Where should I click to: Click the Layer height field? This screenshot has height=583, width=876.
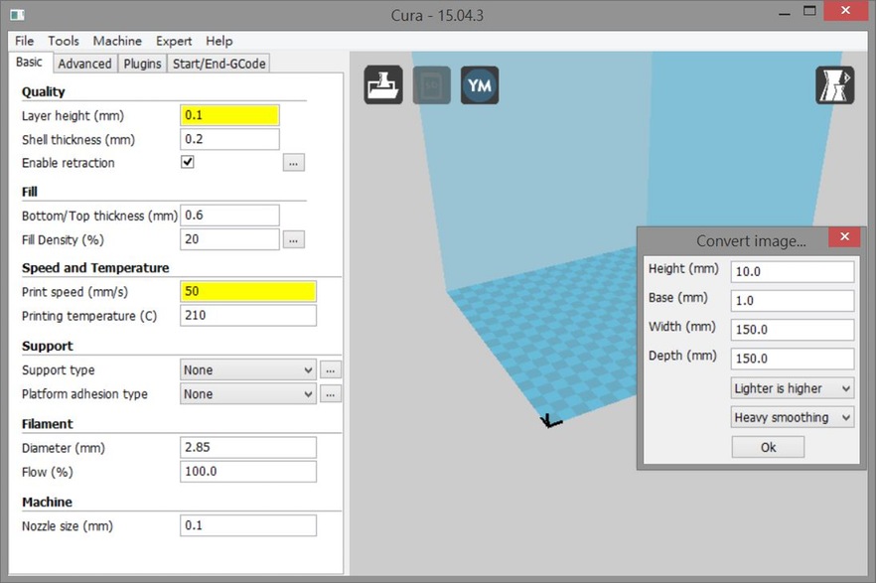pyautogui.click(x=229, y=115)
